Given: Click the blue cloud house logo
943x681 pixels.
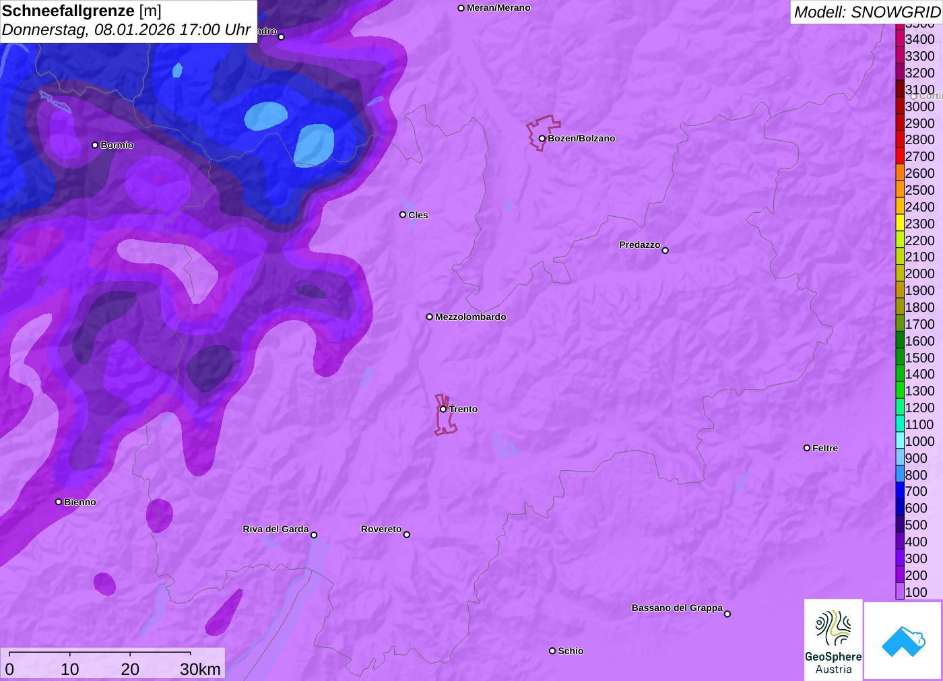Looking at the screenshot, I should pyautogui.click(x=903, y=641).
